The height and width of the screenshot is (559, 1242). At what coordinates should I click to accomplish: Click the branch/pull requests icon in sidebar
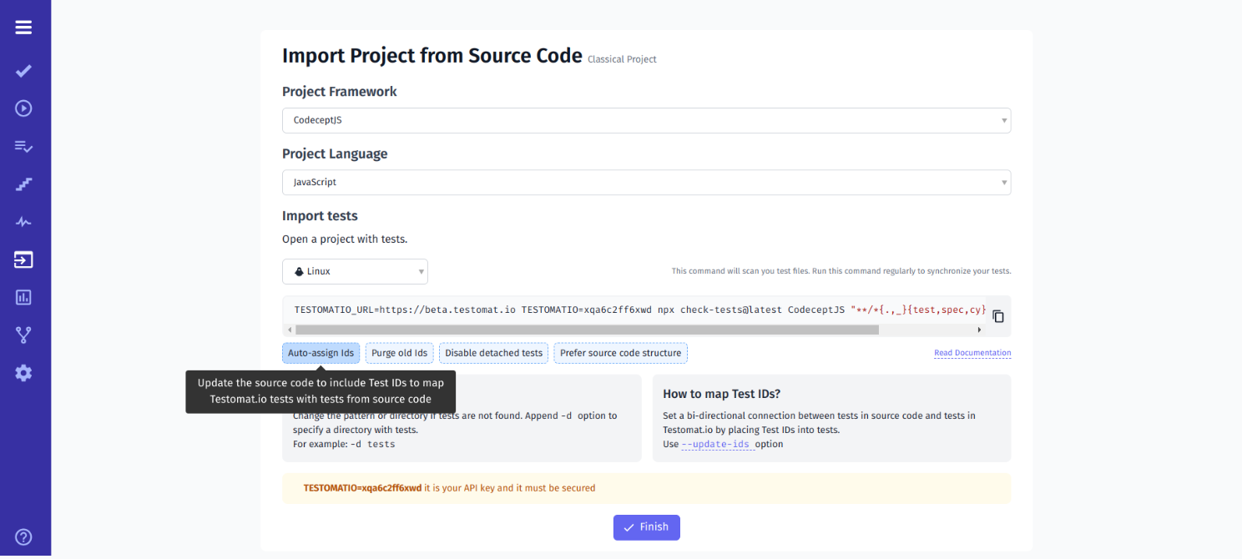point(23,335)
